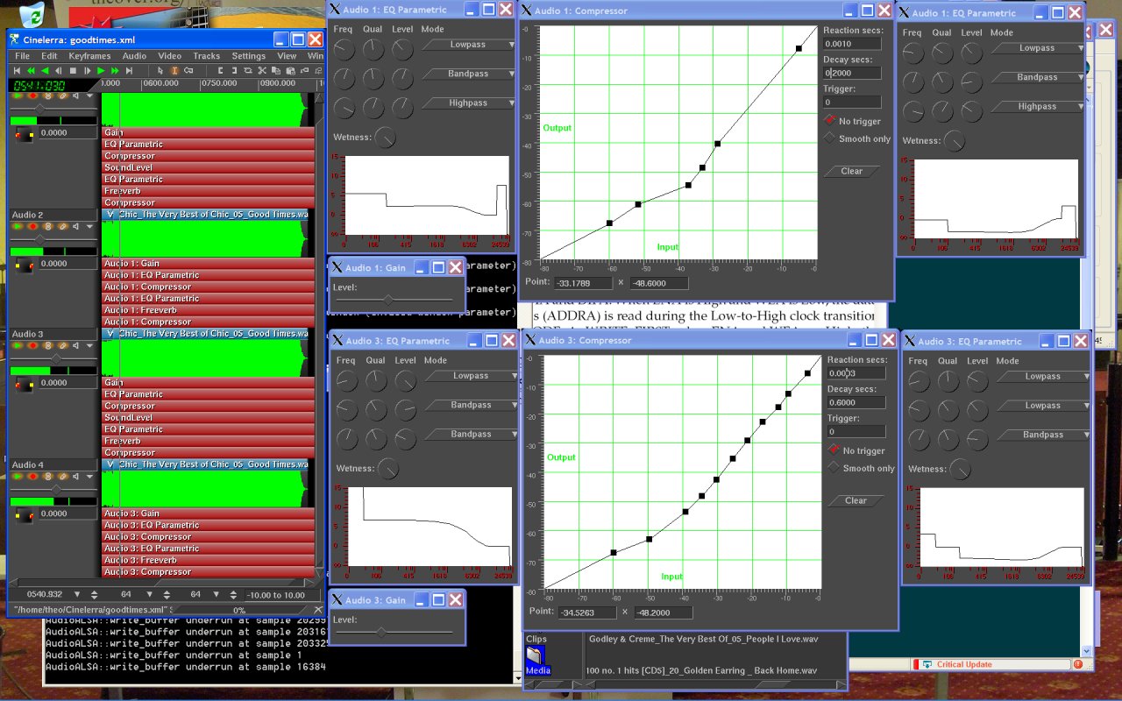Screen dimensions: 1122x701
Task: Mute the Audio 4 track
Action: click(75, 477)
